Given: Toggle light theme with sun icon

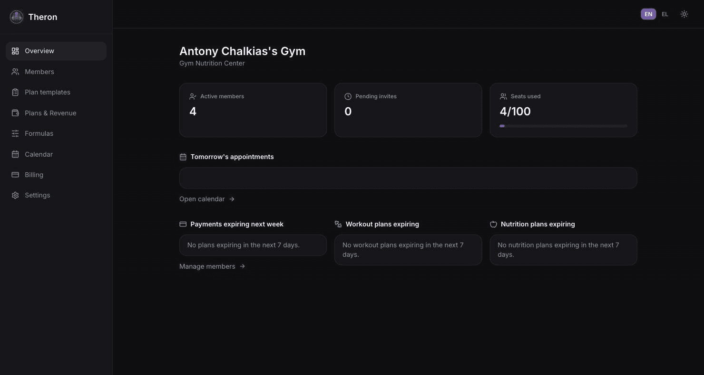Looking at the screenshot, I should (x=684, y=14).
